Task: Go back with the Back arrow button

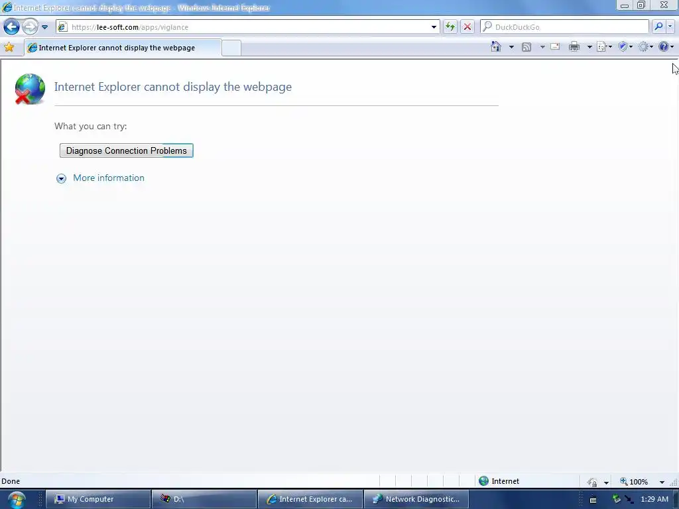Action: point(11,27)
